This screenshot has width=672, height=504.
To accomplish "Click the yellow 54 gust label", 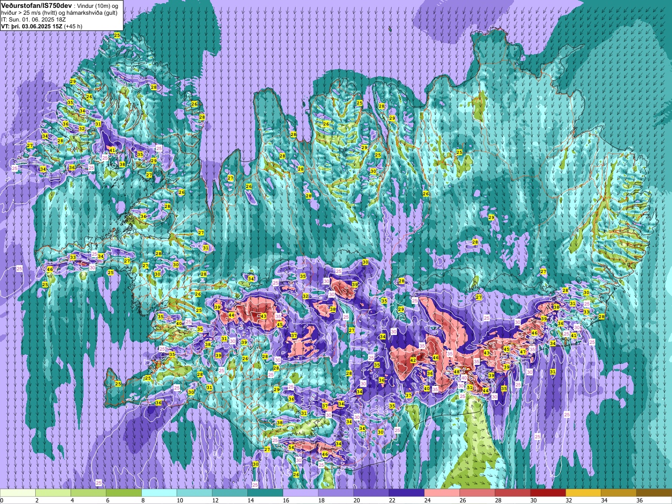I will point(291,447).
